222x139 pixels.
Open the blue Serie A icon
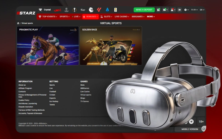107,10
